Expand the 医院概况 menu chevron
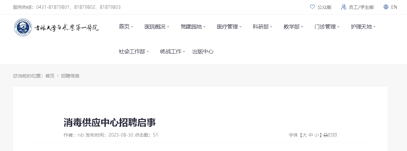Image resolution: width=407 pixels, height=151 pixels. (168, 27)
